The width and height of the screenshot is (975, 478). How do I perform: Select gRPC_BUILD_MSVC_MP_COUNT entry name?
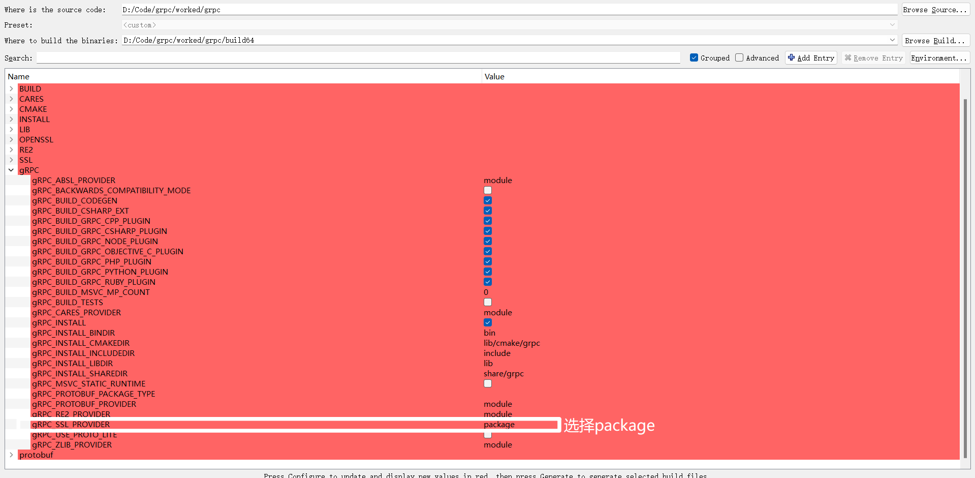[91, 292]
